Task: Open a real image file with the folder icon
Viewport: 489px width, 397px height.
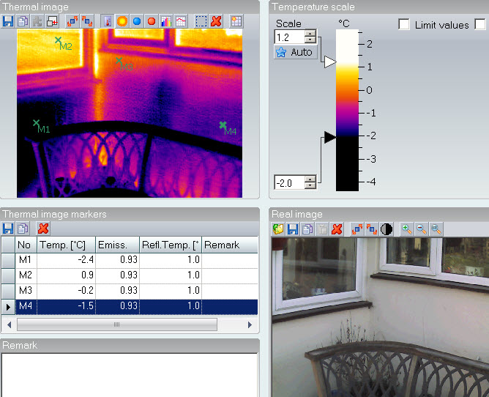Action: click(x=278, y=229)
